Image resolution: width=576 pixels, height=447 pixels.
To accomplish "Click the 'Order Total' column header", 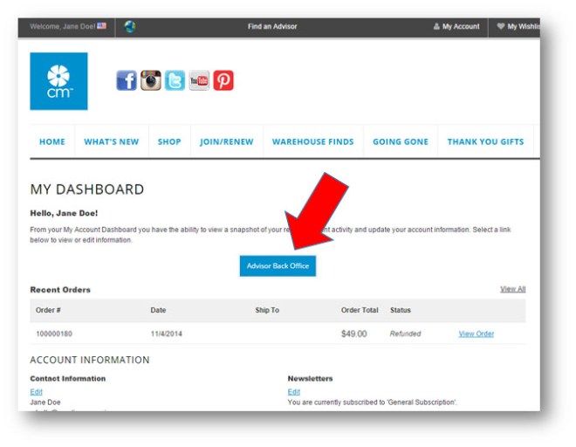I will (360, 310).
